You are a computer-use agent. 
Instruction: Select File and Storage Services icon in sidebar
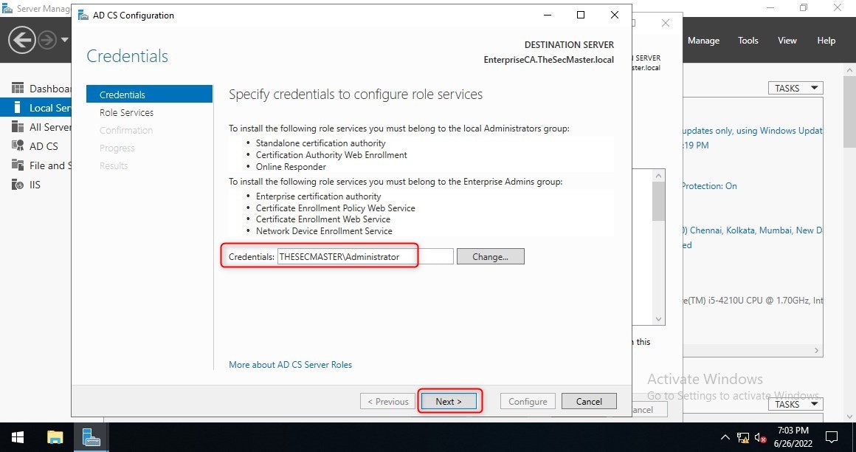[18, 165]
